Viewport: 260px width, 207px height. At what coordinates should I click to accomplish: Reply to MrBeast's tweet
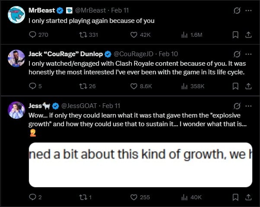33,35
